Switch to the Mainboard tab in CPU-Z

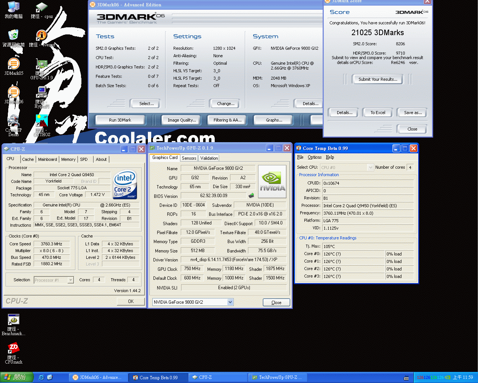[47, 159]
